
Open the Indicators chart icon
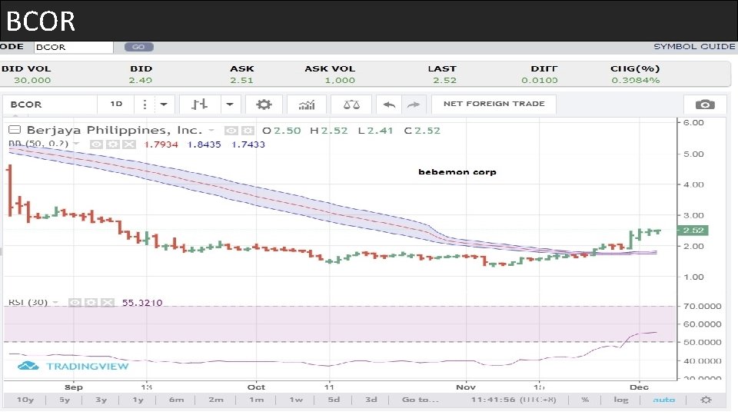tap(307, 105)
